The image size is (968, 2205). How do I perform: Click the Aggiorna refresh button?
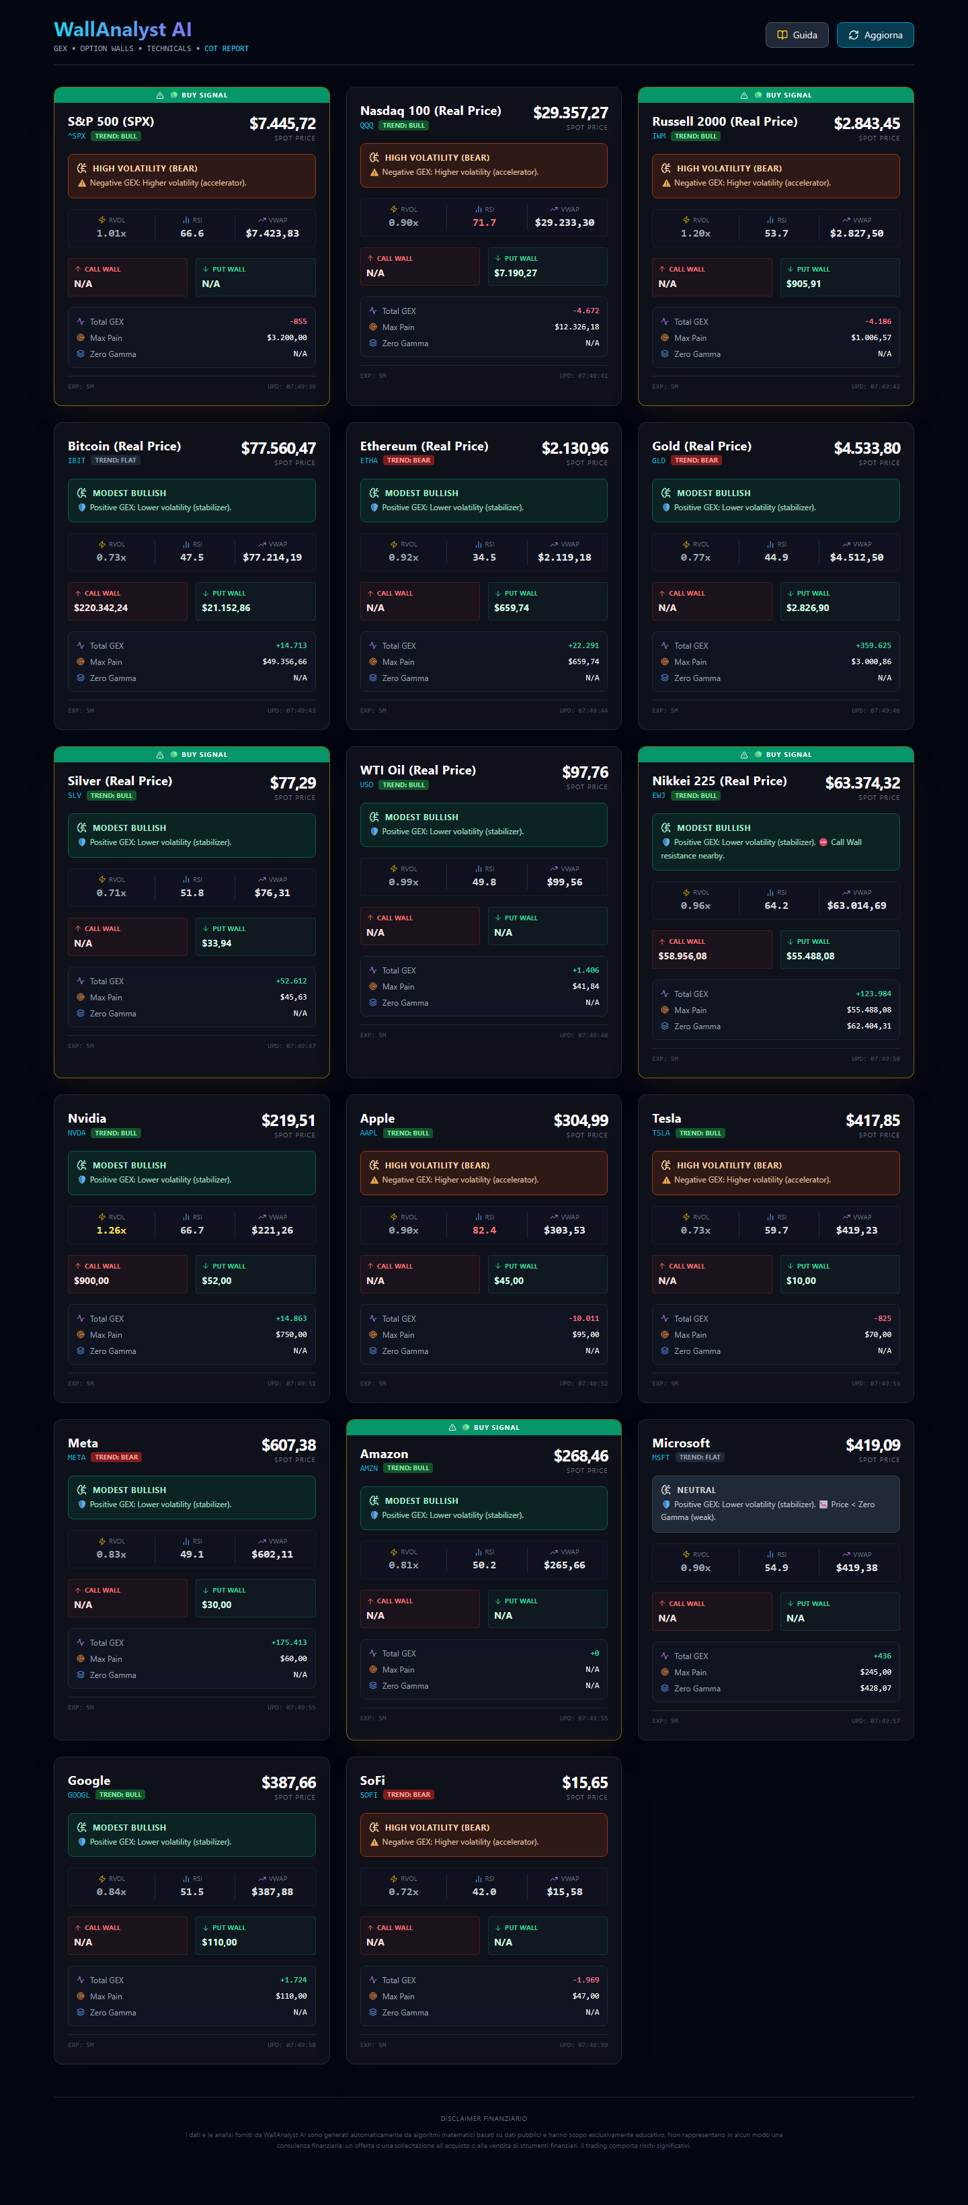click(875, 35)
